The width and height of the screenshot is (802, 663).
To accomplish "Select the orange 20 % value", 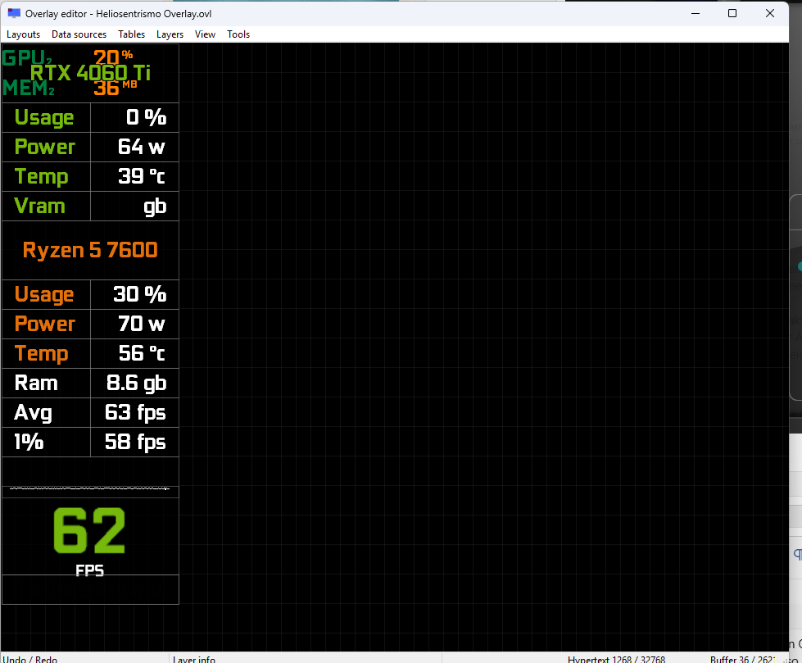I will click(x=113, y=57).
